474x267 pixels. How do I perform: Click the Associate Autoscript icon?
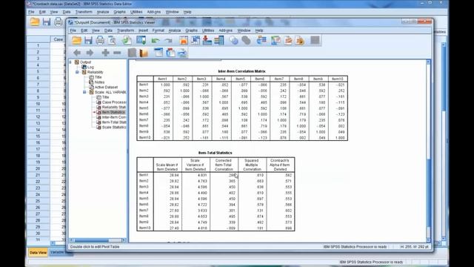coord(276,40)
